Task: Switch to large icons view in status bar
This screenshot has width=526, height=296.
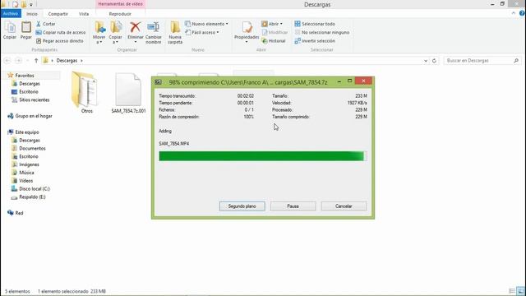Action: [x=520, y=291]
